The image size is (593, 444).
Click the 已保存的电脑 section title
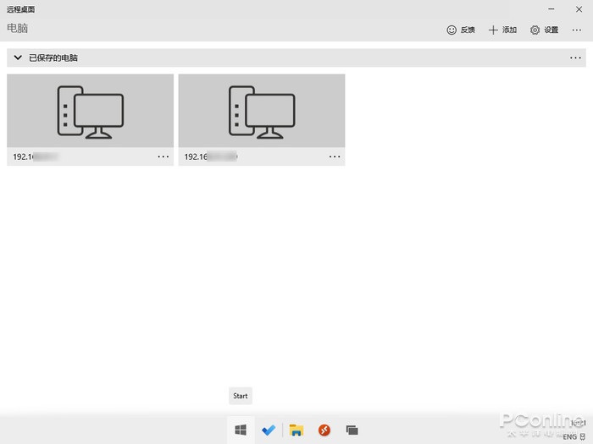tap(53, 58)
